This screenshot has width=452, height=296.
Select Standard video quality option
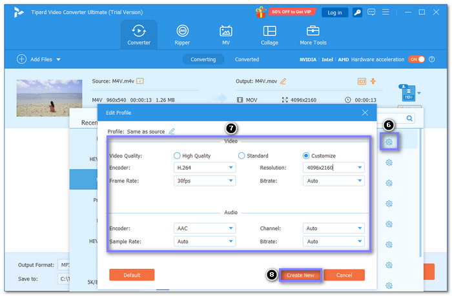pos(253,156)
